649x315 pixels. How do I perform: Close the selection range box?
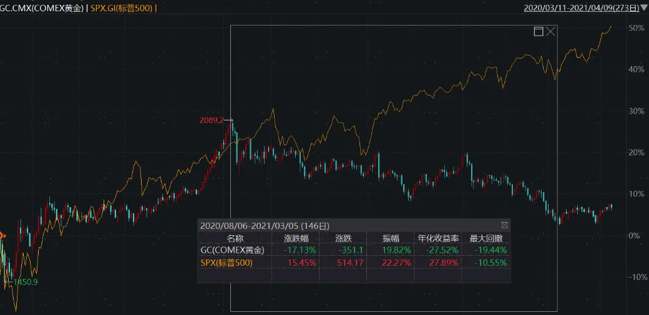pos(551,31)
